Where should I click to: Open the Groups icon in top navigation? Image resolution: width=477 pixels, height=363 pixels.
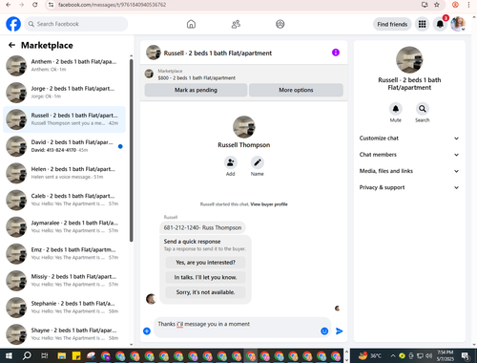(280, 24)
